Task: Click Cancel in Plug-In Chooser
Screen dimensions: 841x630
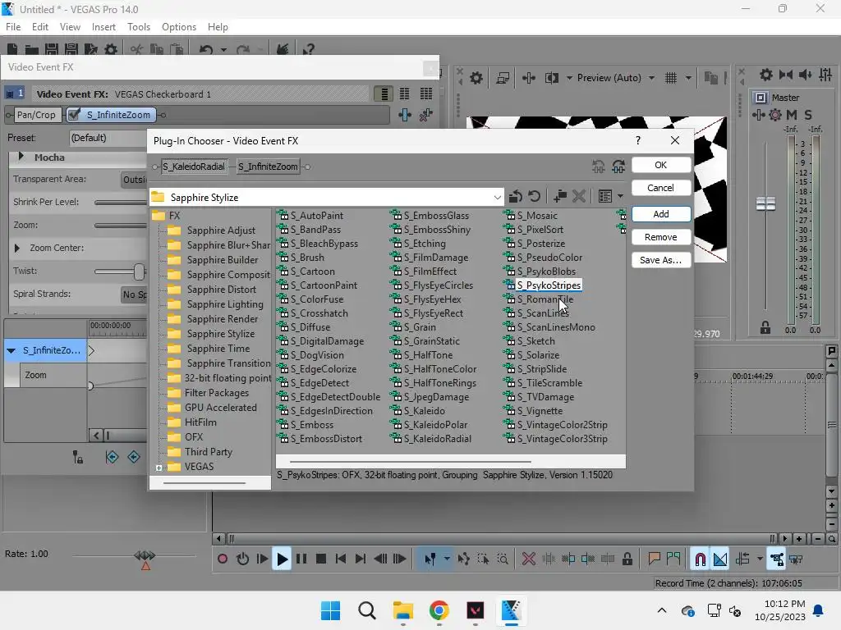Action: click(x=661, y=188)
